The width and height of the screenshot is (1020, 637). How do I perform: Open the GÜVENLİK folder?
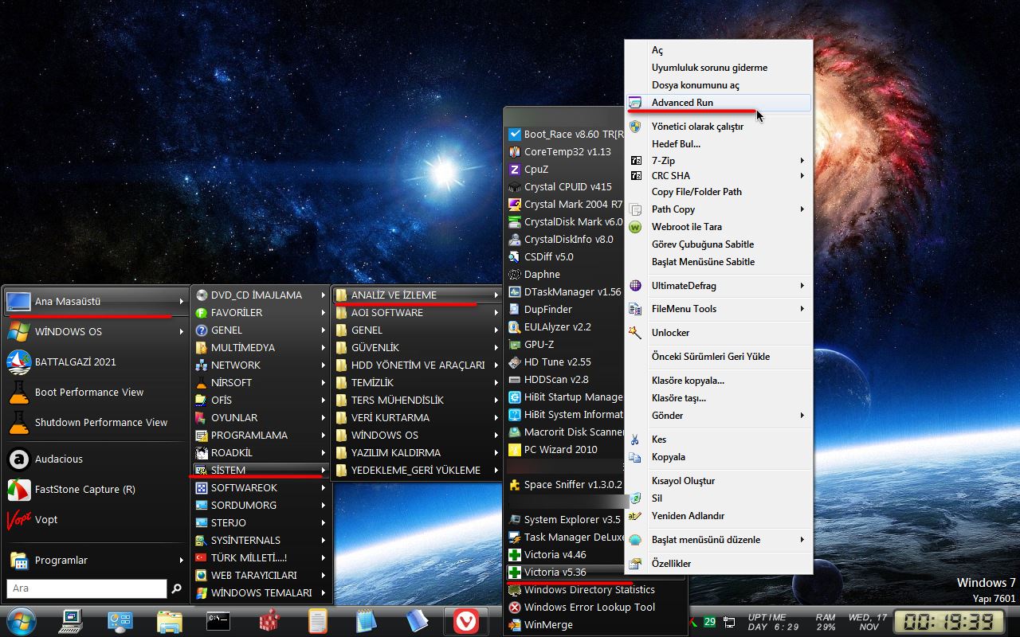[418, 348]
